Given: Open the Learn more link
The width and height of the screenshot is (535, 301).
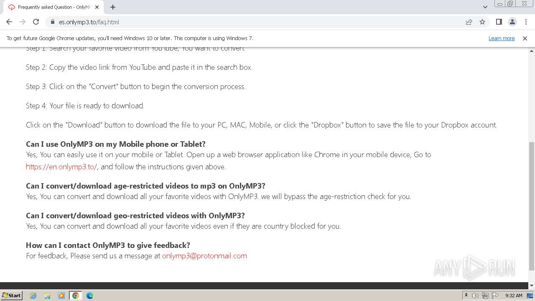Looking at the screenshot, I should pos(502,38).
